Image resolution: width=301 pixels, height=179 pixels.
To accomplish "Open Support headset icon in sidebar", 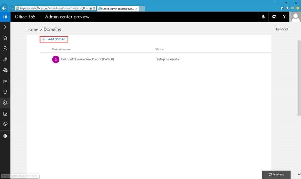I will [x=5, y=92].
